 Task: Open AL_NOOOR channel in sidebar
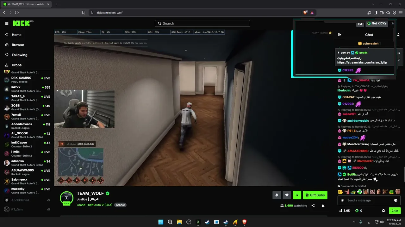27,135
